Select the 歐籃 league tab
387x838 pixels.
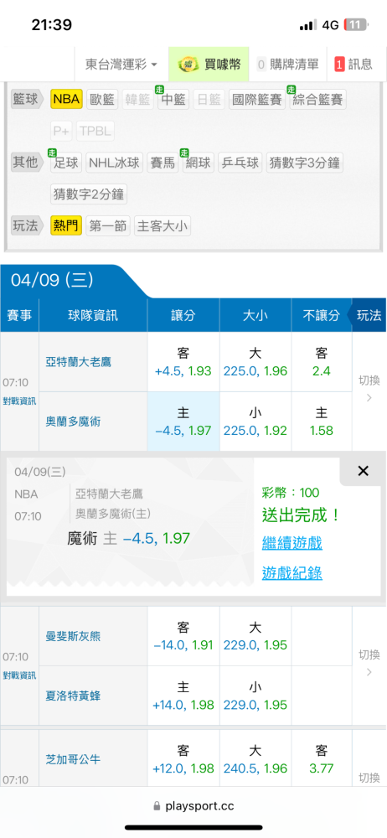click(x=101, y=100)
